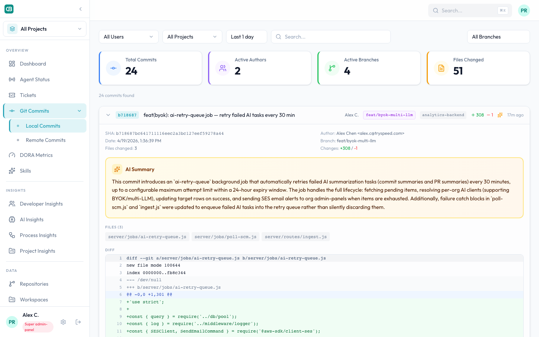Click the '17m ago' timestamp
Viewport: 539px width, 337px height.
(515, 115)
